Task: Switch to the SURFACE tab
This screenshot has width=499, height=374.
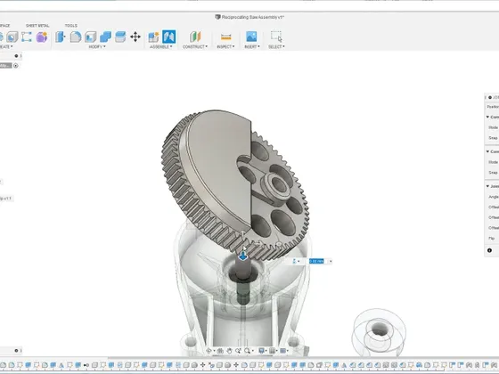Action: tap(4, 26)
